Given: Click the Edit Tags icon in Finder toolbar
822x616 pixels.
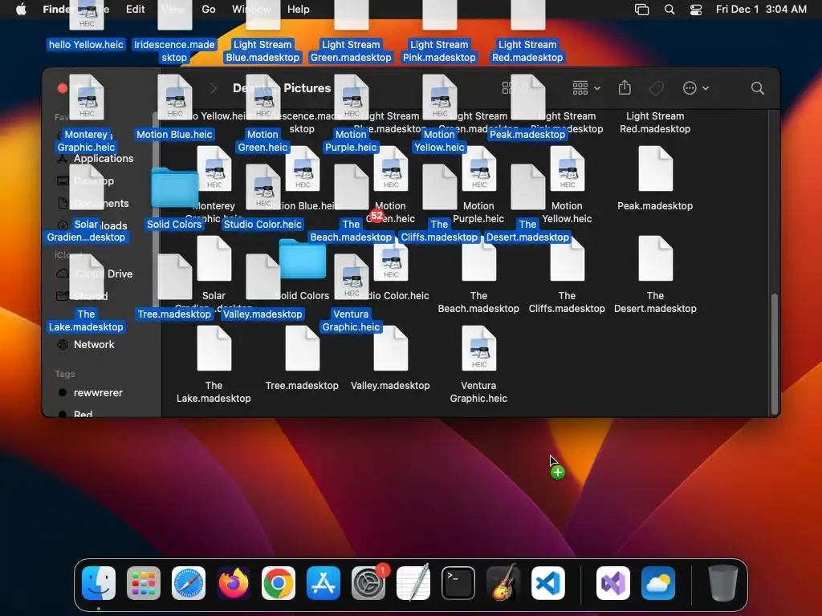Looking at the screenshot, I should [x=656, y=88].
